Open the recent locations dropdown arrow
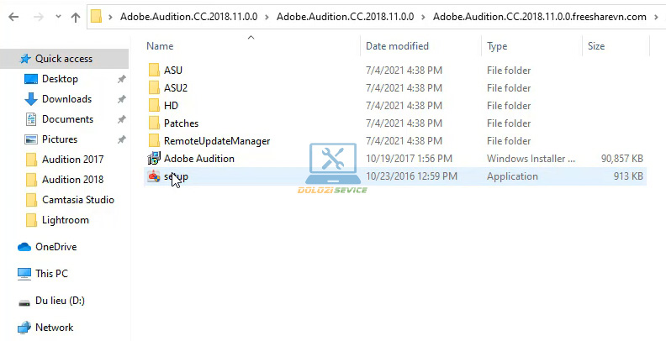The width and height of the screenshot is (666, 341). 58,17
